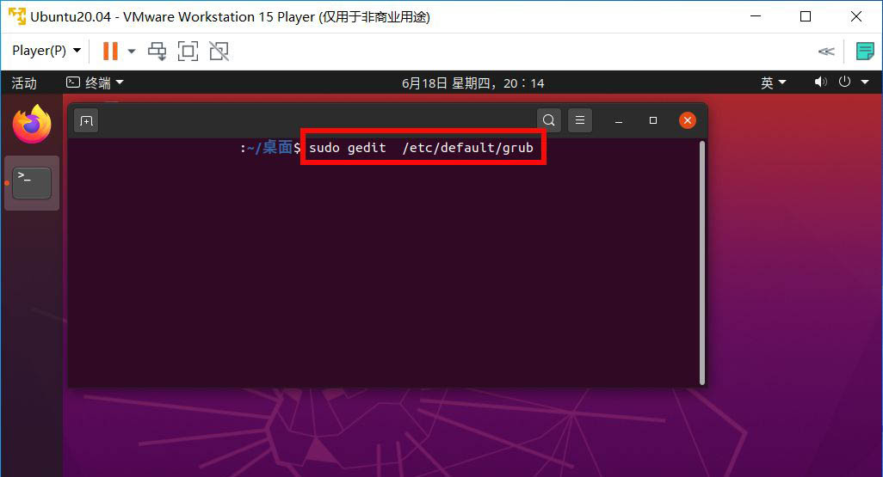Click the terminal vertical scrollbar
The image size is (883, 477).
click(x=701, y=263)
